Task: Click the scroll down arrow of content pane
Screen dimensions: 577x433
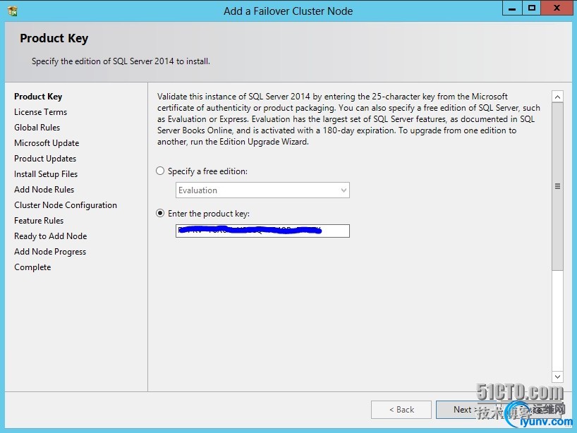Action: (x=557, y=377)
